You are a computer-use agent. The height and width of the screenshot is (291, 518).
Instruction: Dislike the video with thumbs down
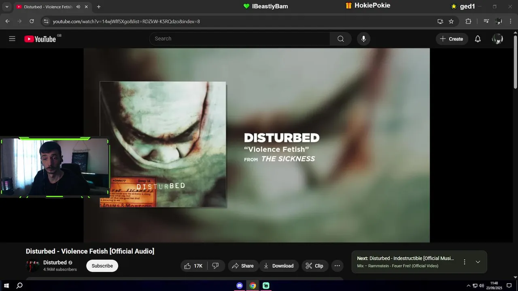[x=216, y=266]
